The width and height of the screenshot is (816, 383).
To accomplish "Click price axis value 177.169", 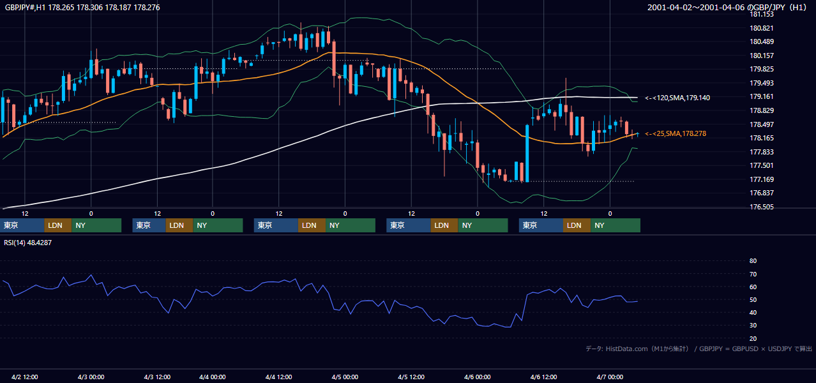I will [760, 179].
